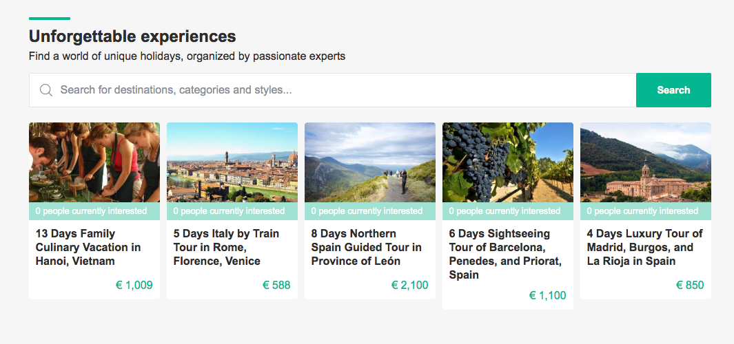Click interested banner on Hanoi vacation card
The width and height of the screenshot is (734, 344).
click(x=92, y=211)
